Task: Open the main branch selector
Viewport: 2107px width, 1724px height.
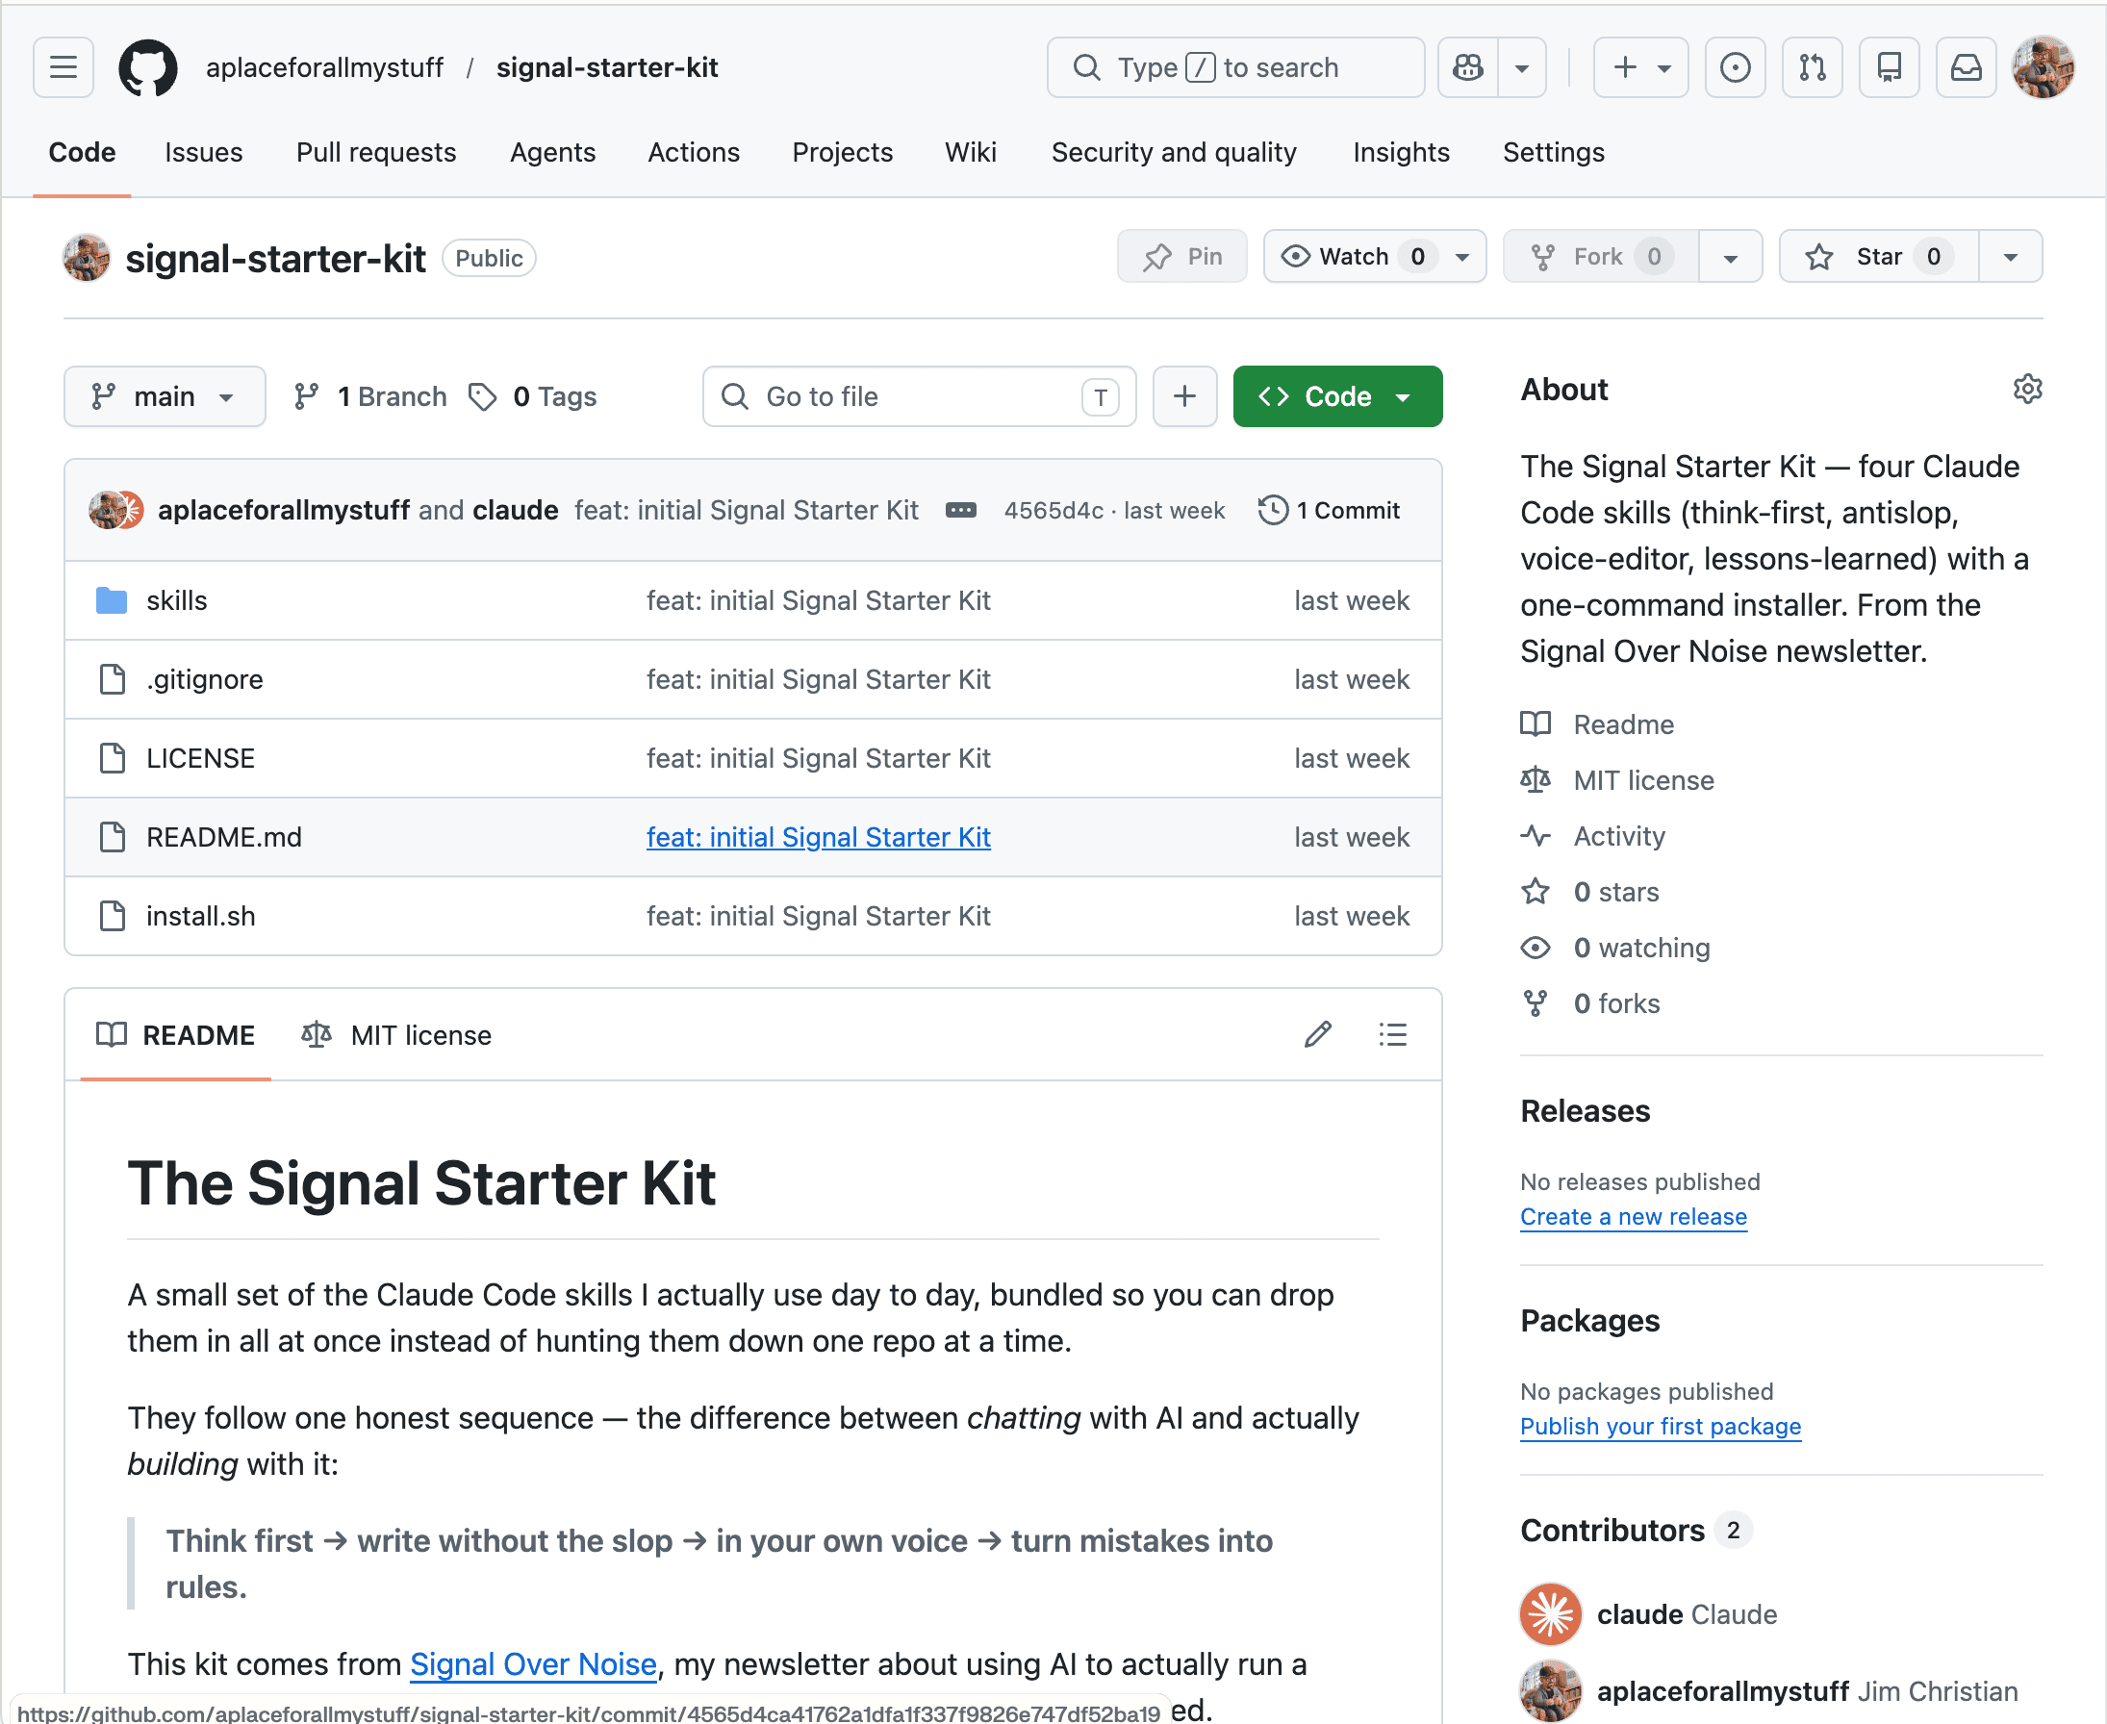Action: click(x=165, y=396)
